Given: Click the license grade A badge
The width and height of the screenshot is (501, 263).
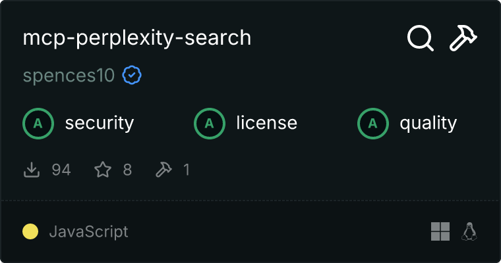Looking at the screenshot, I should [210, 123].
